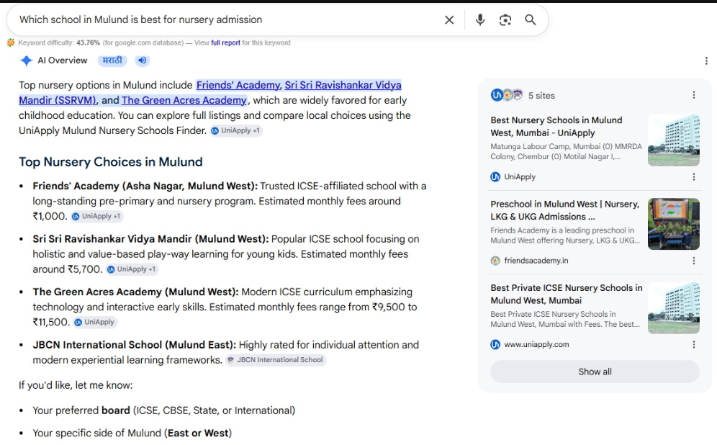Image resolution: width=717 pixels, height=445 pixels.
Task: Open the full report keyword link
Action: coord(225,43)
